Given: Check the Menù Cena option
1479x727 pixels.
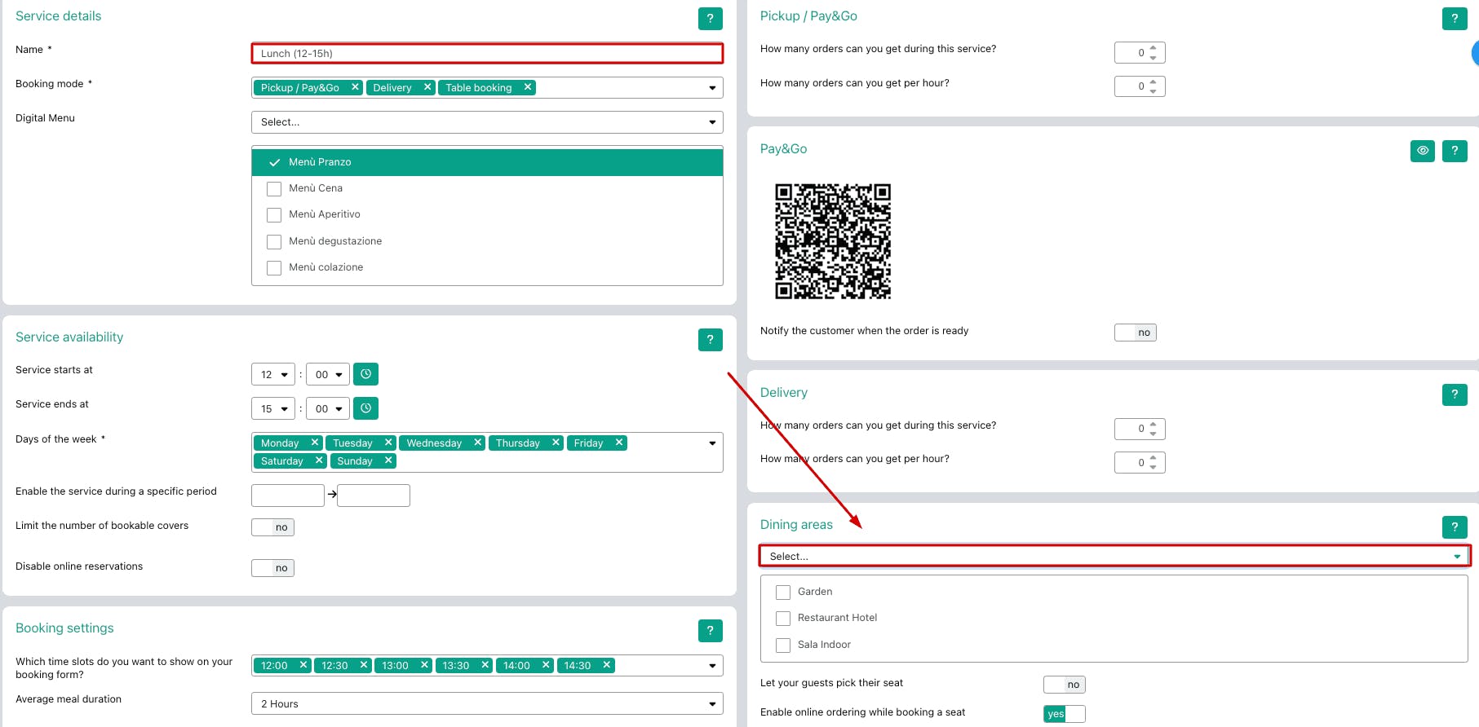Looking at the screenshot, I should pyautogui.click(x=274, y=189).
